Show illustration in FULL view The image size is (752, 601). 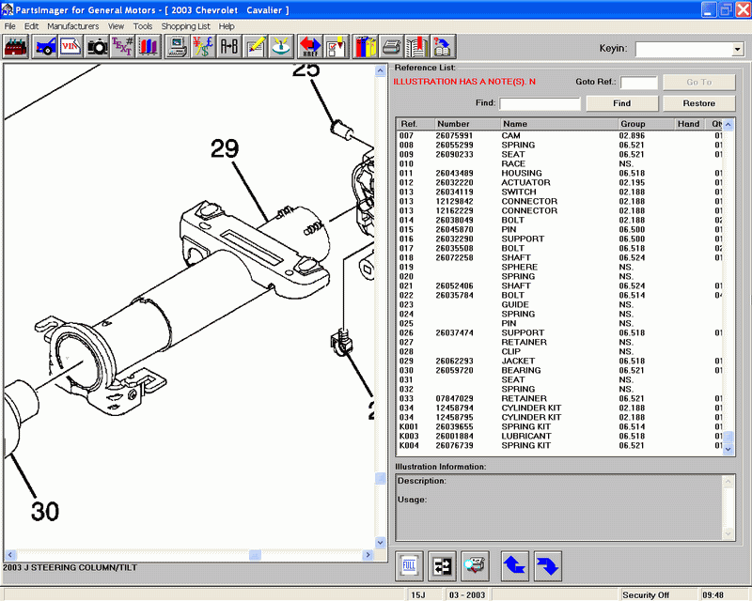(409, 566)
